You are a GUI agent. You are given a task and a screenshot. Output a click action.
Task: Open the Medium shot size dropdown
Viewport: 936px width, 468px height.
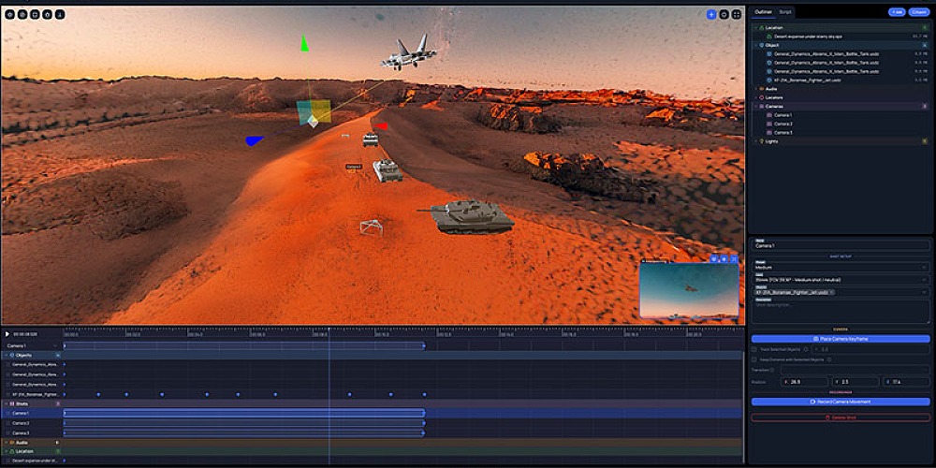[841, 268]
